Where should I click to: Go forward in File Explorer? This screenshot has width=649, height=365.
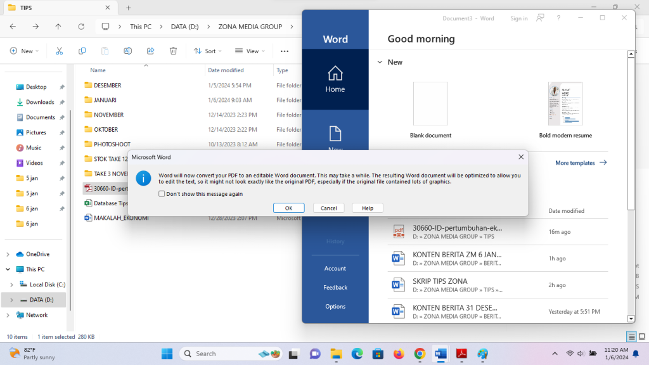[x=35, y=27]
